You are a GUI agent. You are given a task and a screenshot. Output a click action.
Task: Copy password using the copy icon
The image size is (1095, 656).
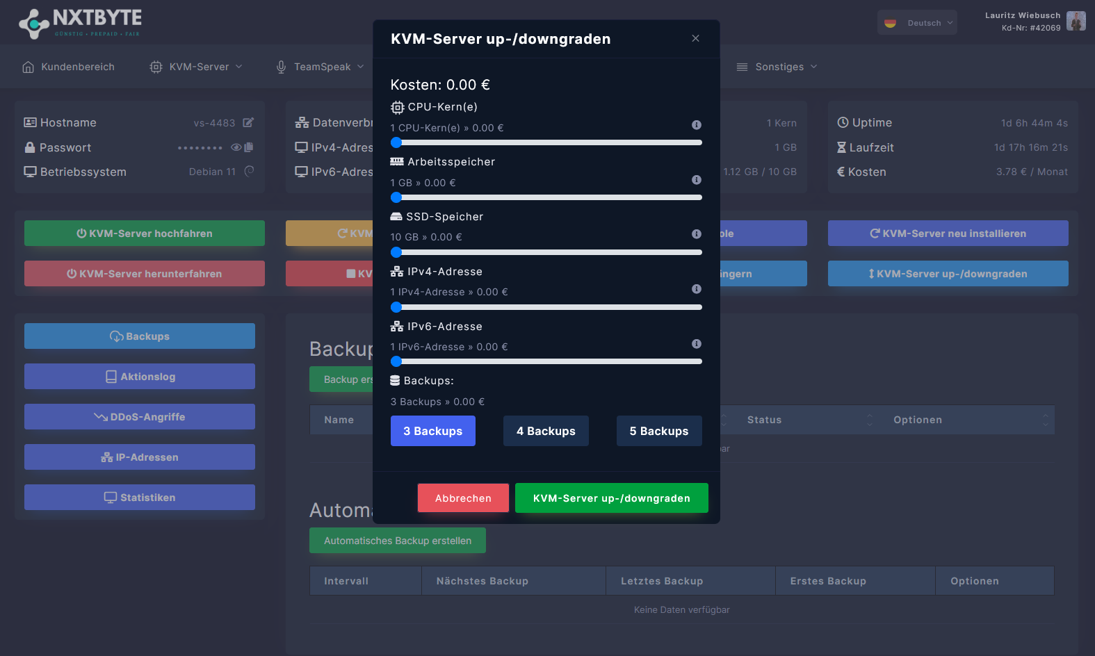pos(249,147)
